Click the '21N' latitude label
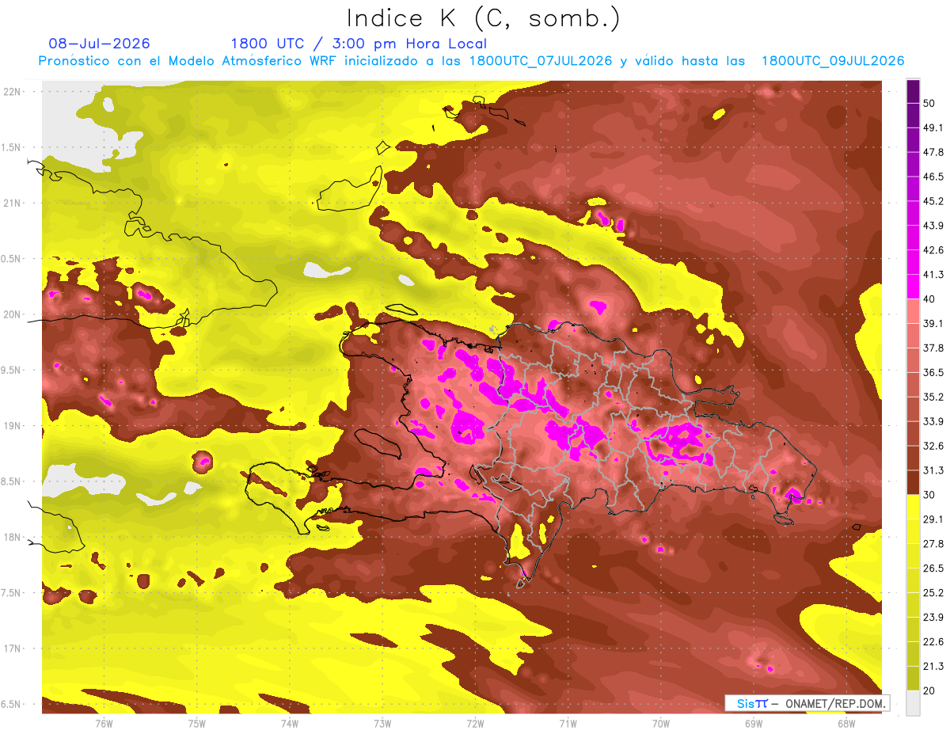Screen dimensions: 950x734 [x=13, y=203]
